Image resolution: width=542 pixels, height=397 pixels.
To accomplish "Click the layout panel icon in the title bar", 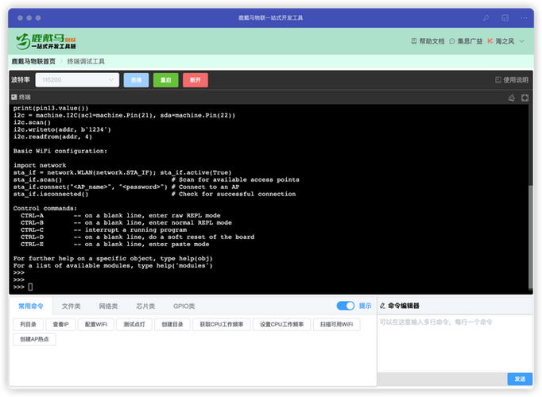I will click(505, 18).
